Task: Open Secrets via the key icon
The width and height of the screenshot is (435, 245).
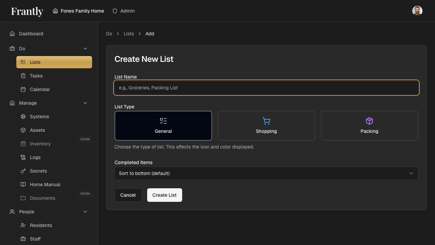Action: [23, 171]
